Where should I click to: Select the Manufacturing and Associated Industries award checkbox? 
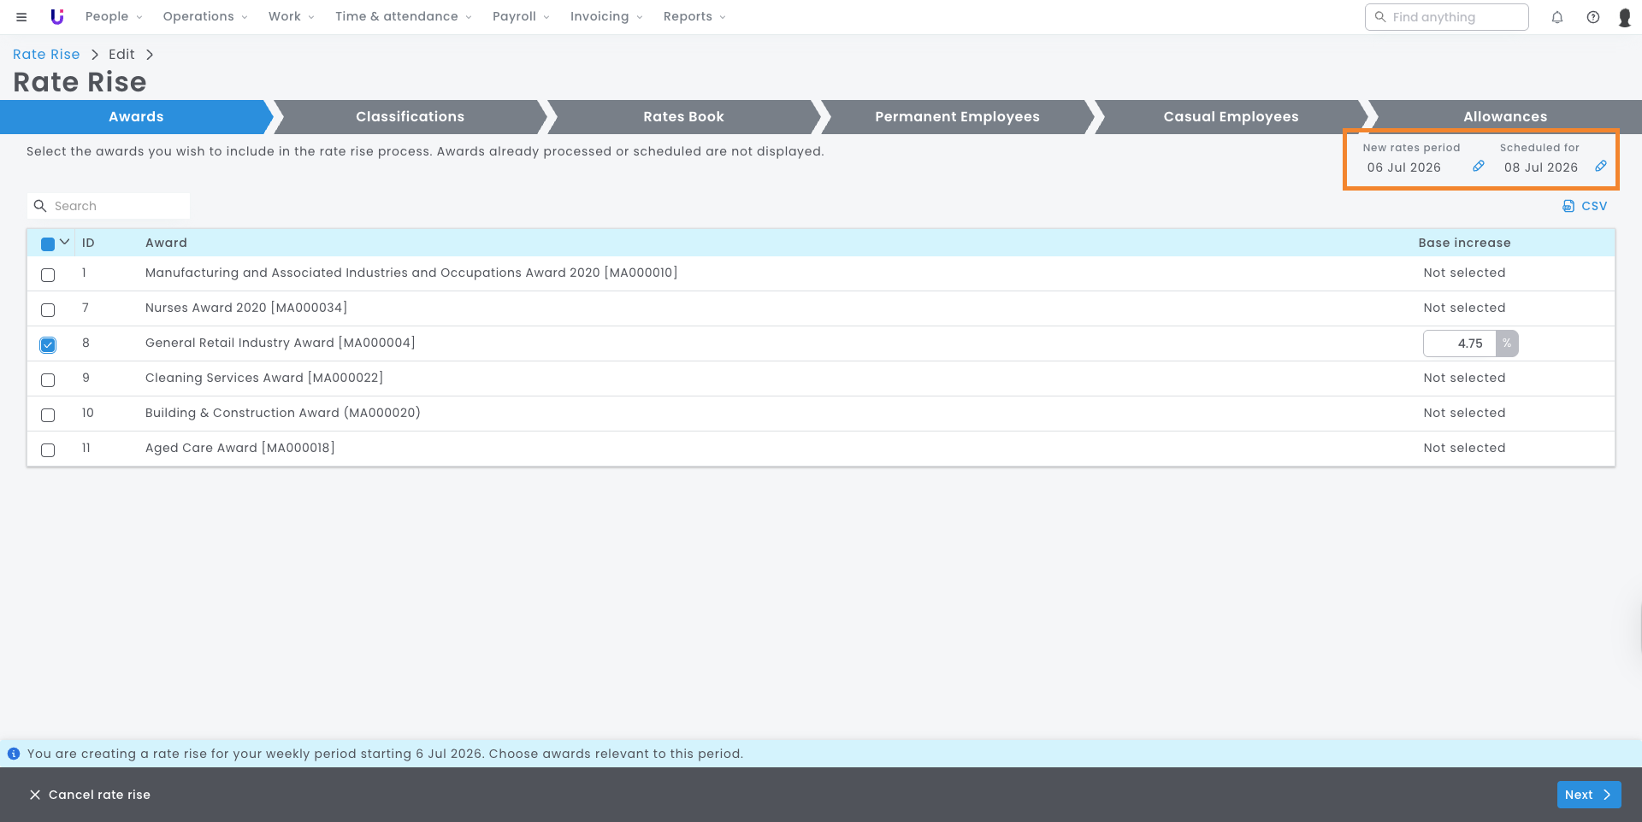pos(48,275)
